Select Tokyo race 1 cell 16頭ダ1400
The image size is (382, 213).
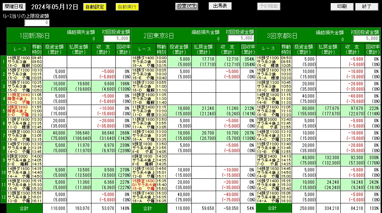pos(144,62)
